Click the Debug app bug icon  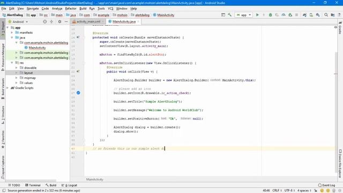[270, 15]
